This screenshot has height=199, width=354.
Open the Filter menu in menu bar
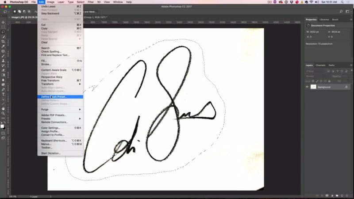[90, 2]
